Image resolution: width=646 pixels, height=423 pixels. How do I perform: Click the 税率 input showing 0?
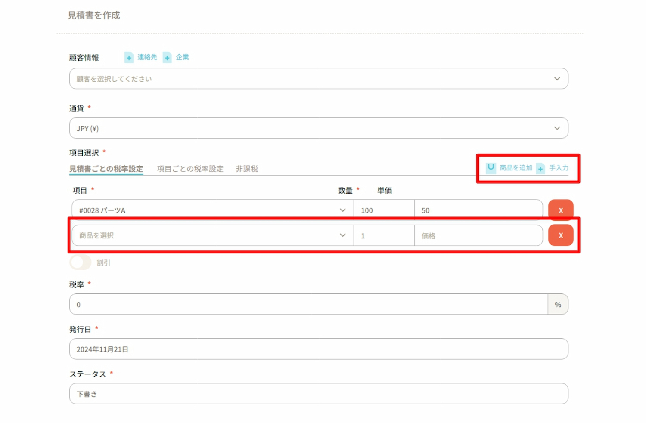tap(308, 304)
